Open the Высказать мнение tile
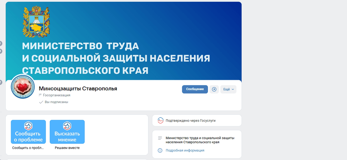347x160 pixels. [67, 132]
